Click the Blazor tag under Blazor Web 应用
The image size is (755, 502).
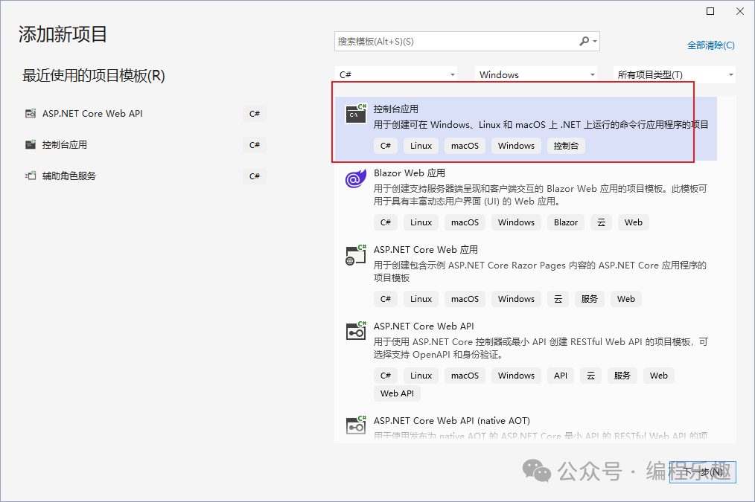(x=565, y=222)
